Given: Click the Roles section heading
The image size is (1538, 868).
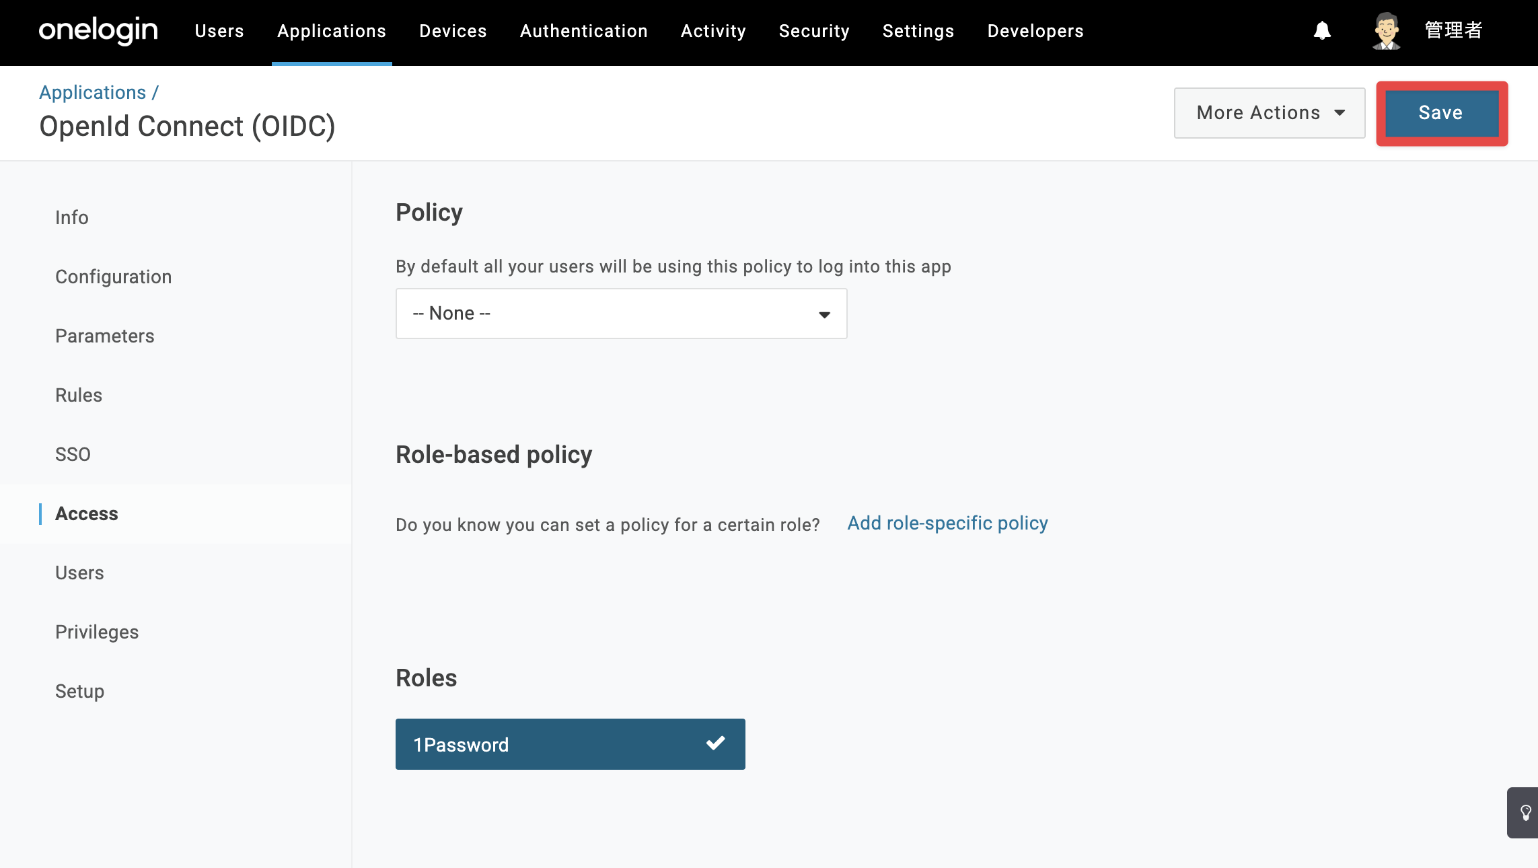Looking at the screenshot, I should click(427, 678).
